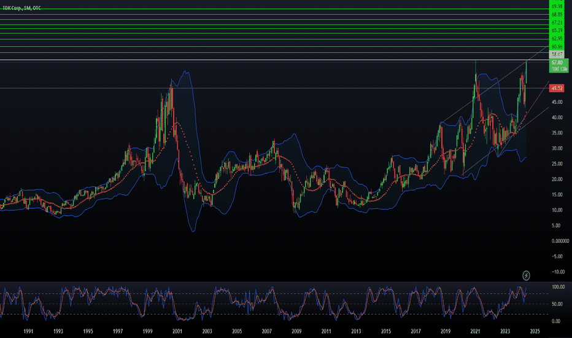The width and height of the screenshot is (572, 338).
Task: Click 45.00 on the price axis
Action: tap(557, 102)
